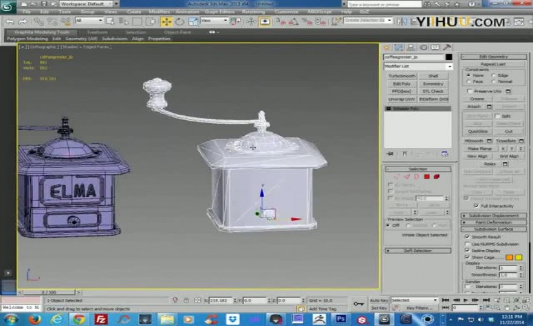
Task: Toggle the Angle Snap icon
Action: 294,22
